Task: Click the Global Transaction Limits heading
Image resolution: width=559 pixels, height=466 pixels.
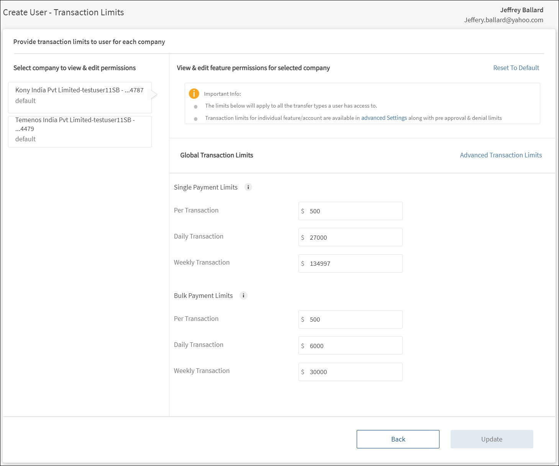Action: point(216,155)
